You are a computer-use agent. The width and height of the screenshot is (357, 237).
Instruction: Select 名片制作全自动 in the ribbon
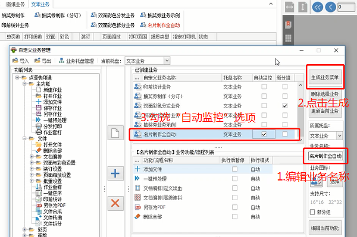(x=160, y=25)
